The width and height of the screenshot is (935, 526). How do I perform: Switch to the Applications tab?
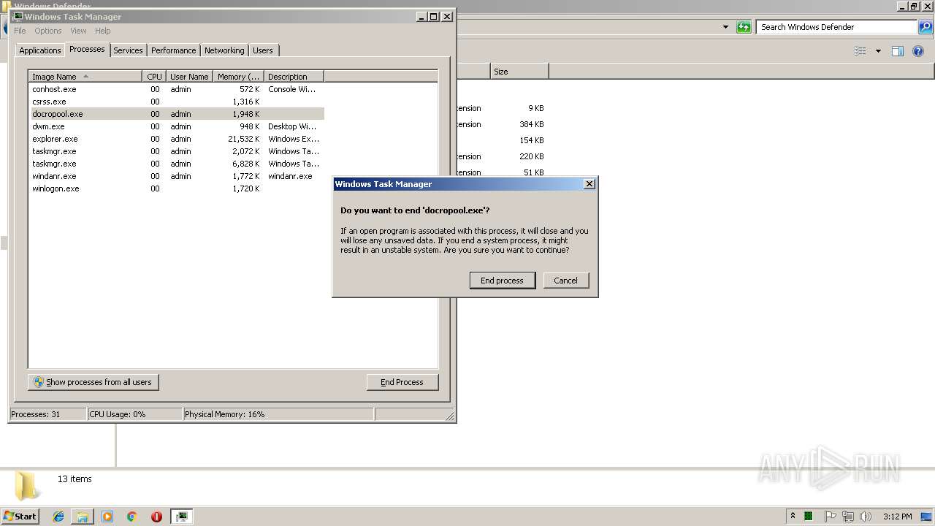click(x=39, y=50)
